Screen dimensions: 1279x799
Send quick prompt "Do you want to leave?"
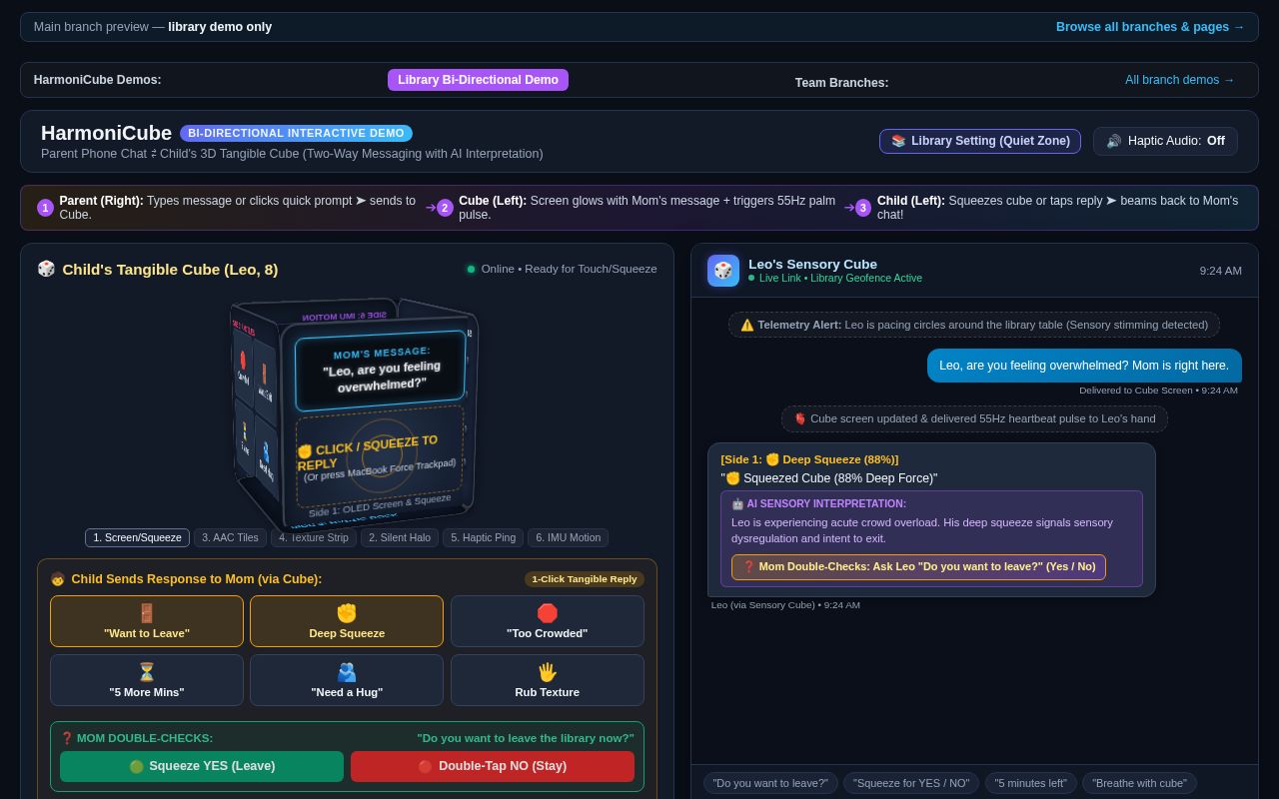click(770, 783)
